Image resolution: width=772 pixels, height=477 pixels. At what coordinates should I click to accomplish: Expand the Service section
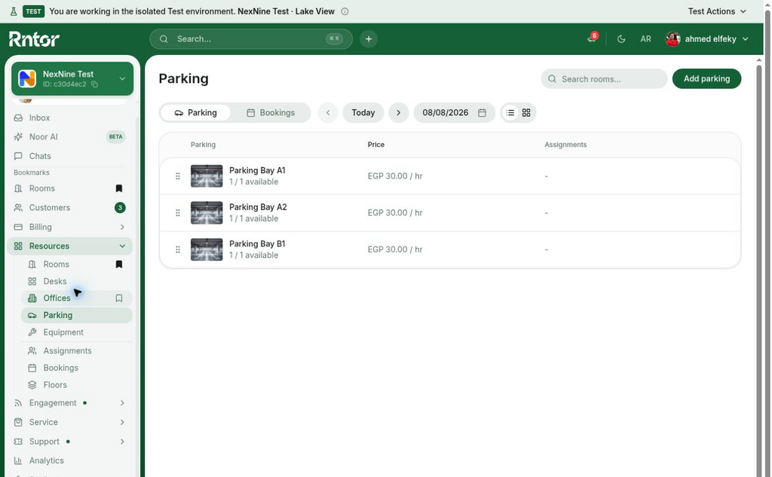pyautogui.click(x=69, y=422)
